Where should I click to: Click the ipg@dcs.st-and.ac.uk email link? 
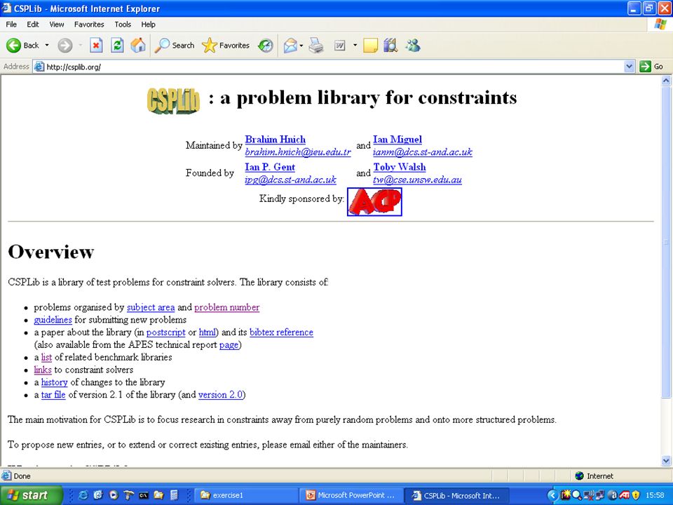click(290, 180)
